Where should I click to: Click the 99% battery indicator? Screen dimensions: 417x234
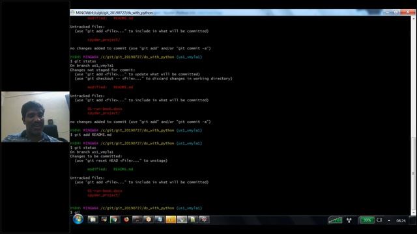click(367, 220)
